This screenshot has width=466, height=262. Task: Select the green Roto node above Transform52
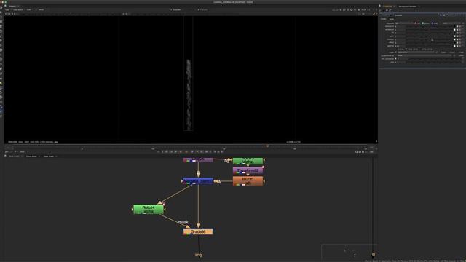(x=248, y=161)
